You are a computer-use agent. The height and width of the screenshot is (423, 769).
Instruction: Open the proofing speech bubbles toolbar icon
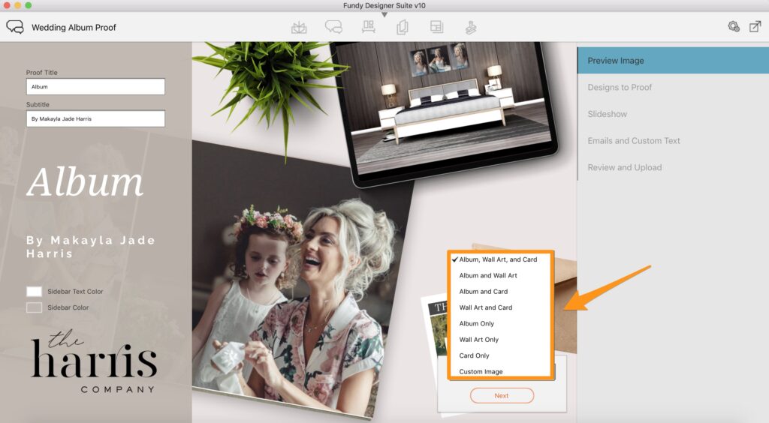333,27
